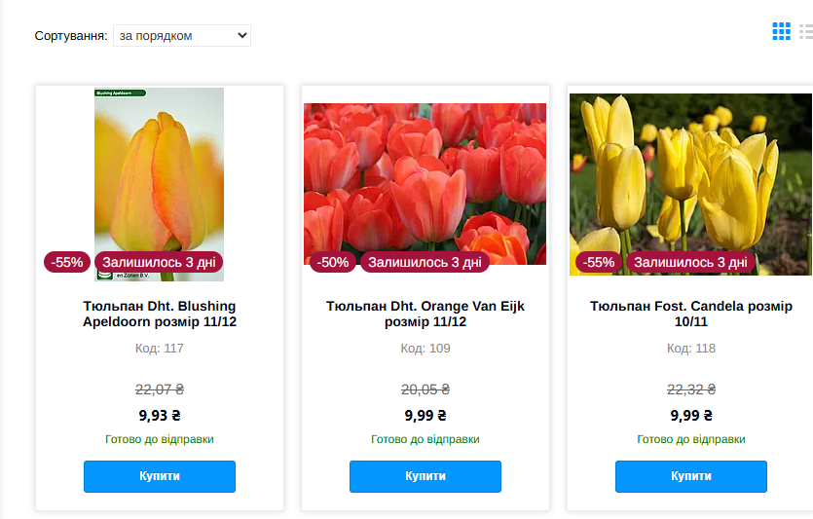Click the "Сортування:" label
This screenshot has width=813, height=519.
tap(70, 36)
